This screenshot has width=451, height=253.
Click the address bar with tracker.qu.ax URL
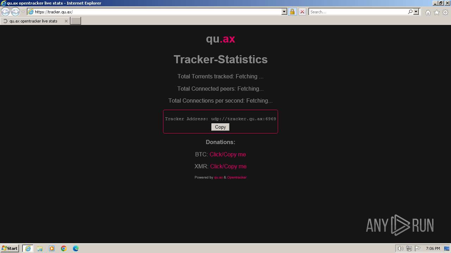[154, 12]
